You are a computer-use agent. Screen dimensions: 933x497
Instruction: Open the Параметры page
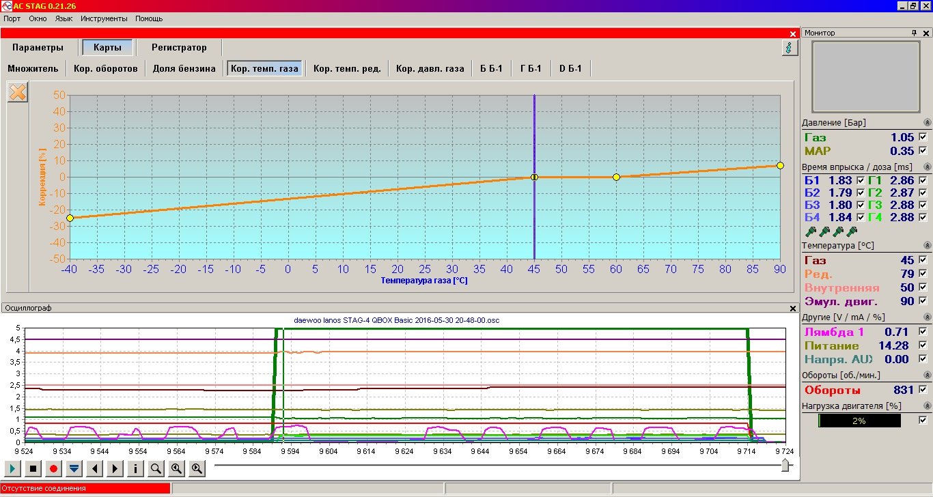click(38, 48)
